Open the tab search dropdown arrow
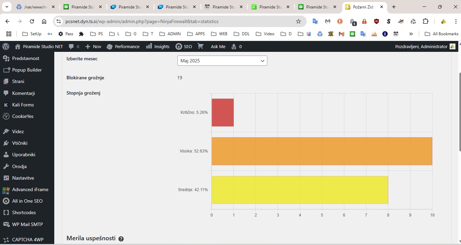The width and height of the screenshot is (461, 245). (6, 7)
